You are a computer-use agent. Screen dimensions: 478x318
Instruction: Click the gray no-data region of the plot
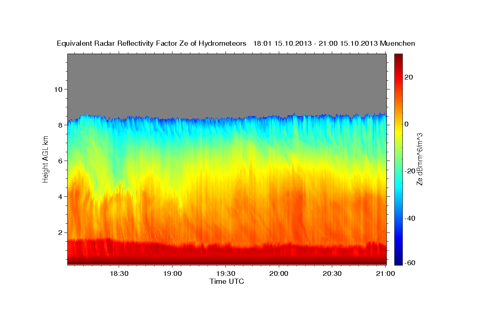click(227, 84)
